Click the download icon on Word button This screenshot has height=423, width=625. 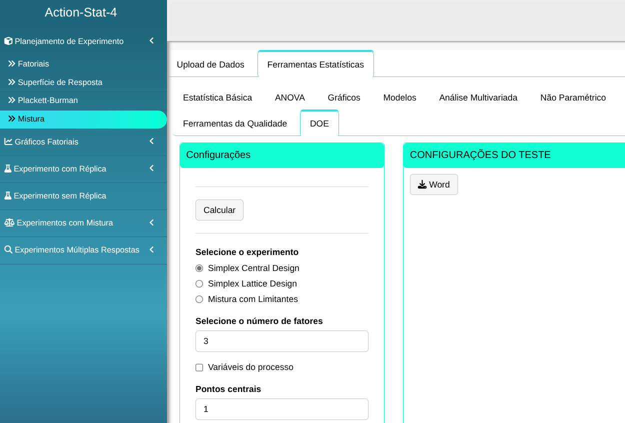(422, 185)
